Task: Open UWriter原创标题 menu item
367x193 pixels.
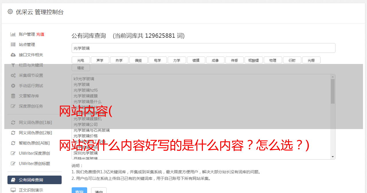Action: 34,164
